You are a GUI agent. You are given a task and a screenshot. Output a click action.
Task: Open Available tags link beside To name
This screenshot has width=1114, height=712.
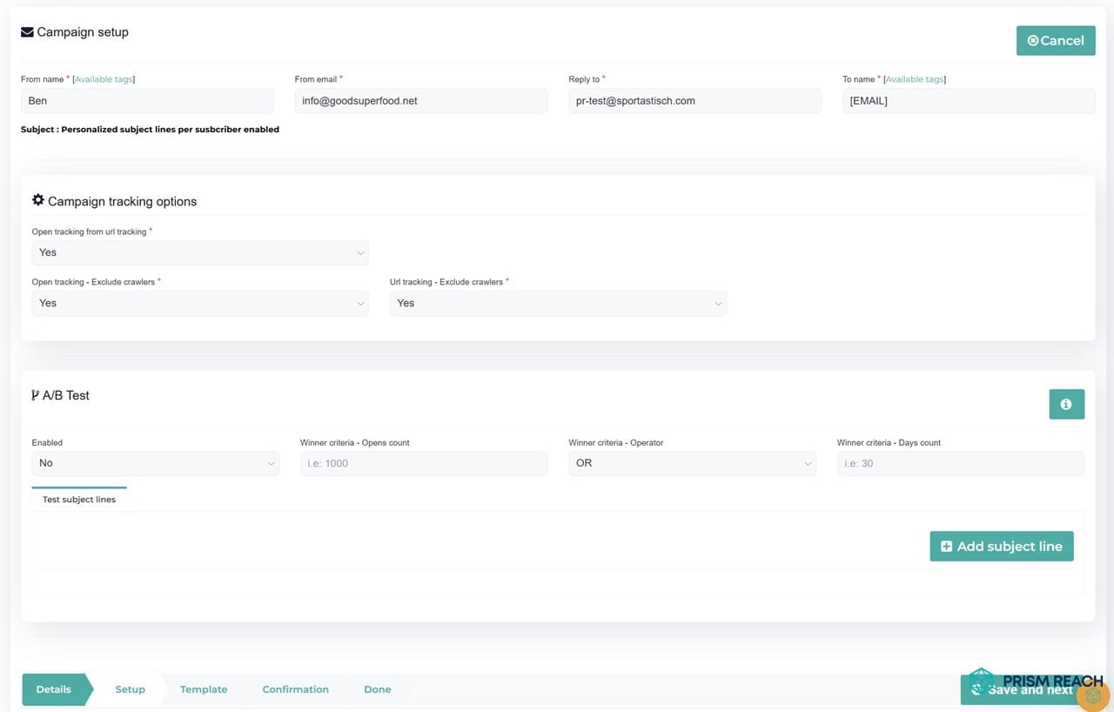pyautogui.click(x=914, y=79)
